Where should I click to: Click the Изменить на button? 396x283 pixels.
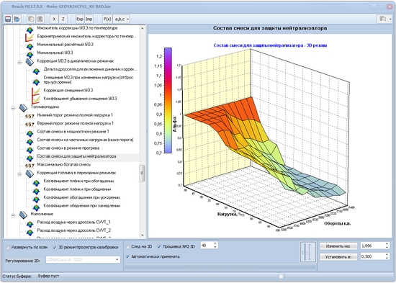point(338,246)
